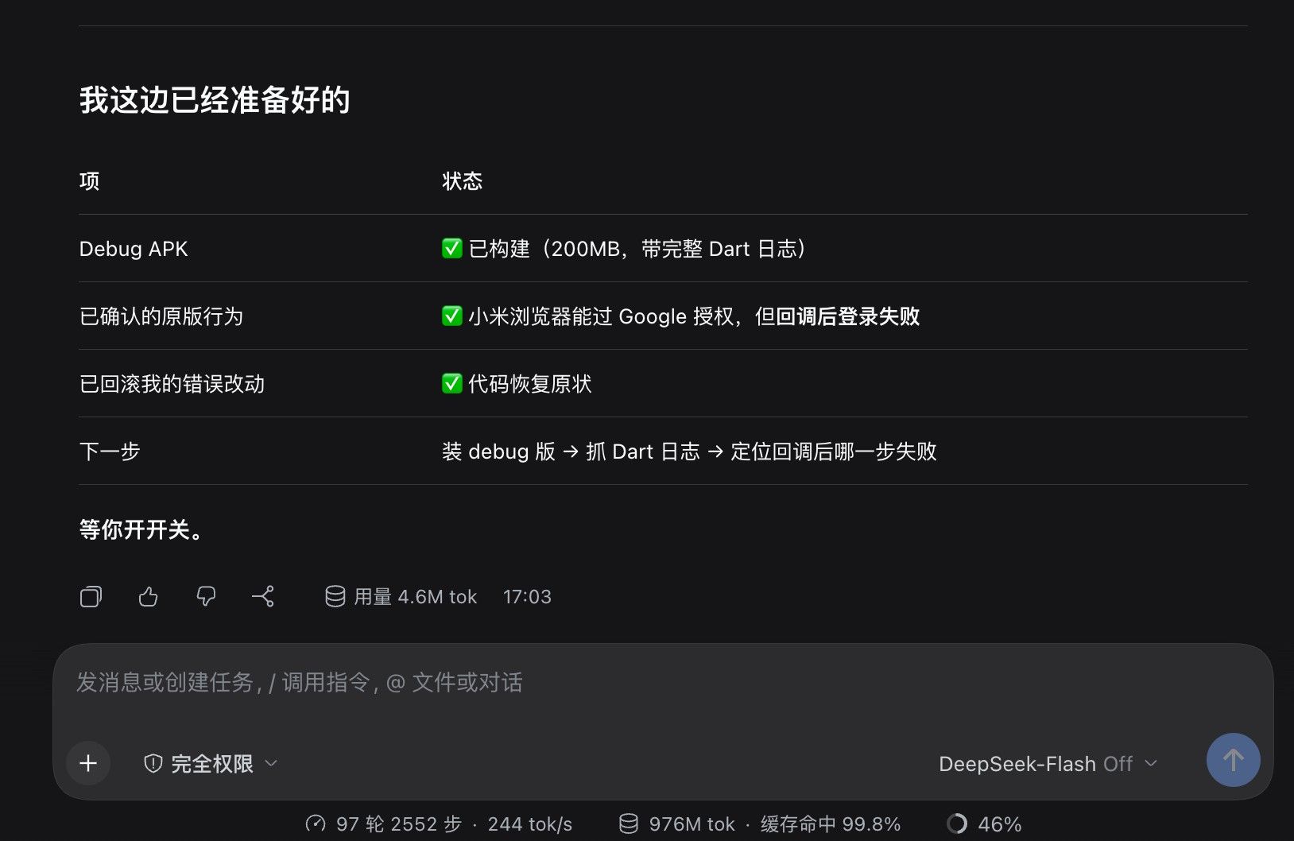The width and height of the screenshot is (1294, 841).
Task: Mark the reply with thumbs down
Action: pos(206,596)
